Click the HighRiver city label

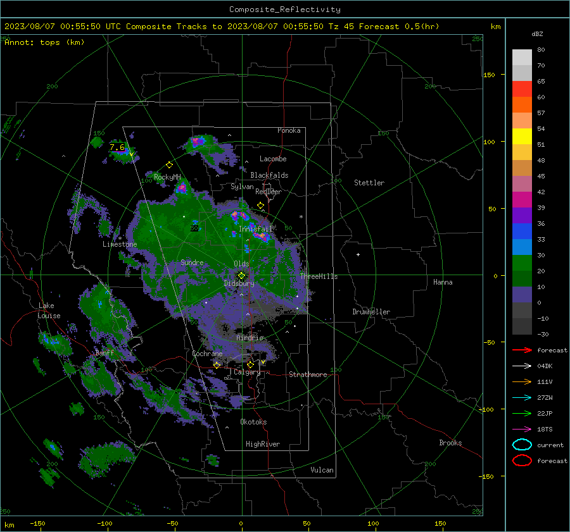pyautogui.click(x=263, y=444)
